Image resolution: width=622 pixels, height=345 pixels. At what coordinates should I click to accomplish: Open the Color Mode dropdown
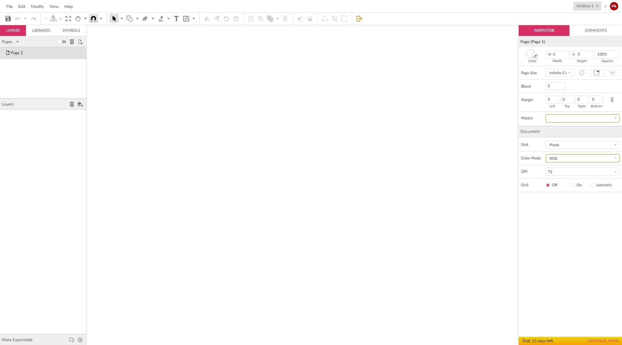point(582,158)
